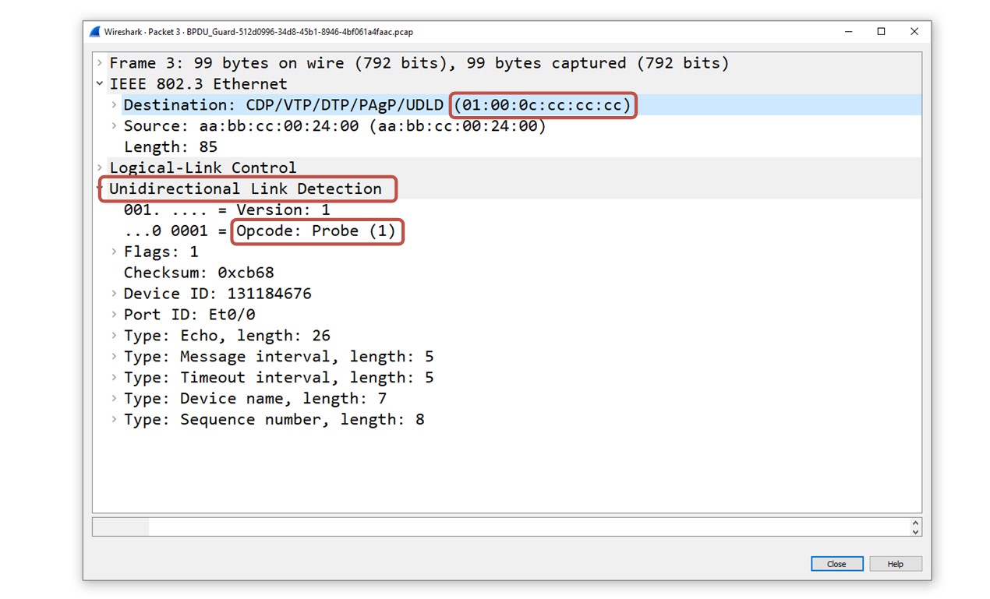Expand the Destination address row
Viewport: 990px width, 599px height.
tap(114, 105)
